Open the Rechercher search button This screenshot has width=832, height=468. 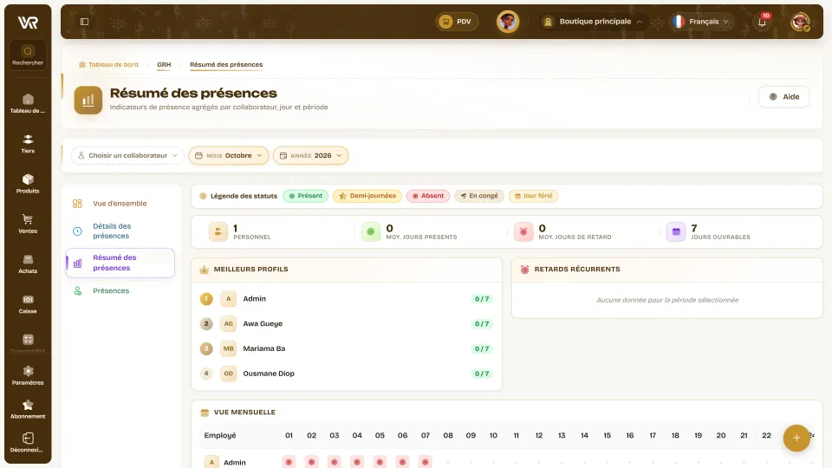point(28,55)
